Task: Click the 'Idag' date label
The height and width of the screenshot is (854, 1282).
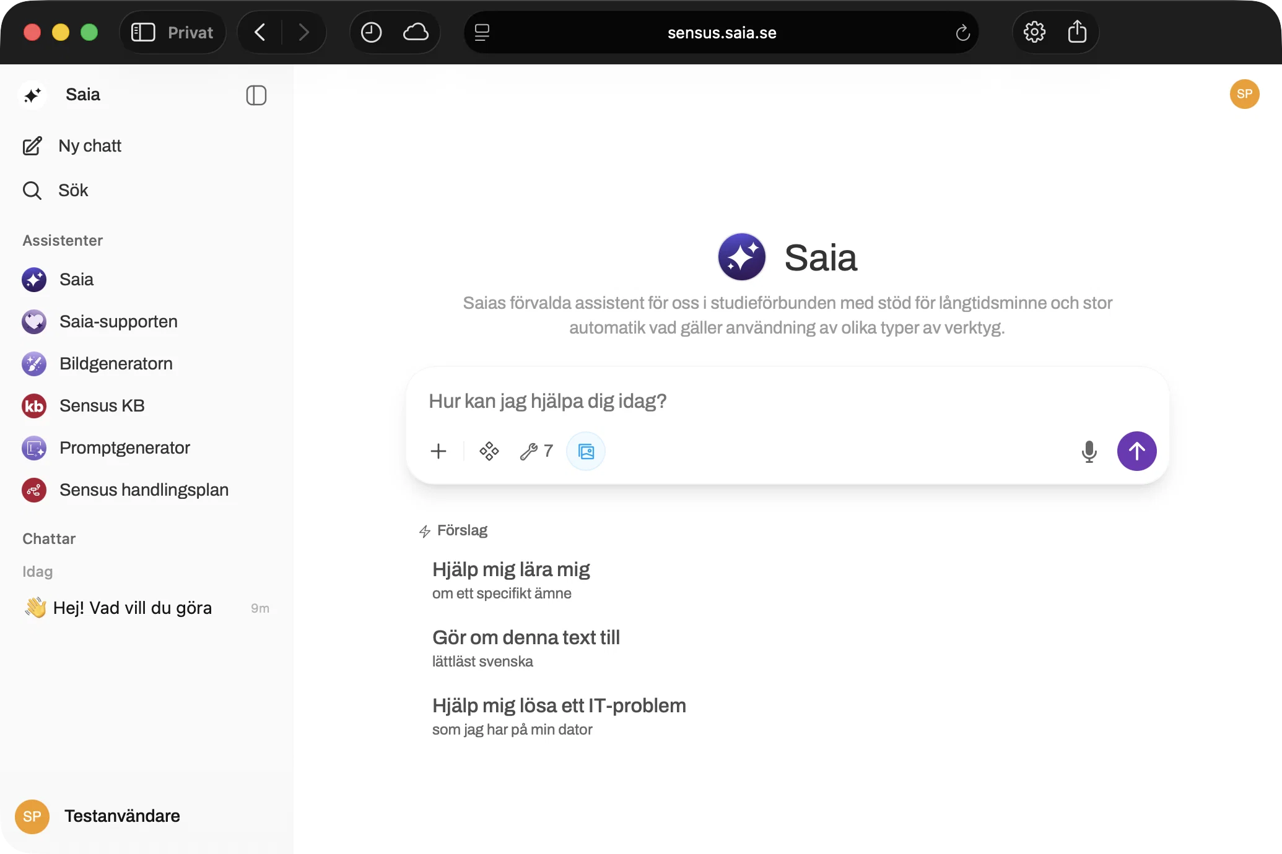Action: pos(37,571)
